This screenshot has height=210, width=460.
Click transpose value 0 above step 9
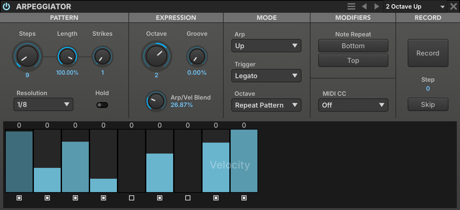pos(244,125)
